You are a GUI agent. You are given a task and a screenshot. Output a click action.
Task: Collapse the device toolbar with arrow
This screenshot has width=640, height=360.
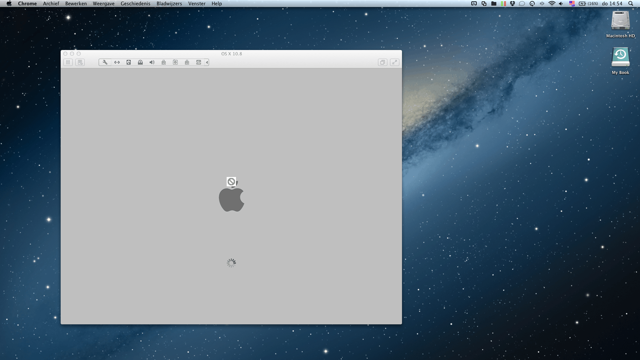(207, 62)
